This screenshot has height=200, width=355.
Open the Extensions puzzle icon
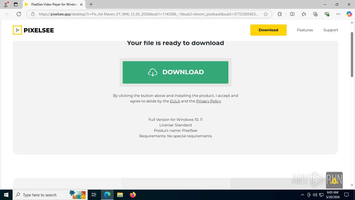point(280,14)
